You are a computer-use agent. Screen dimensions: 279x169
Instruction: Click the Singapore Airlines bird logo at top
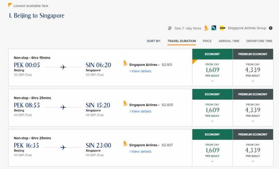pos(206,28)
